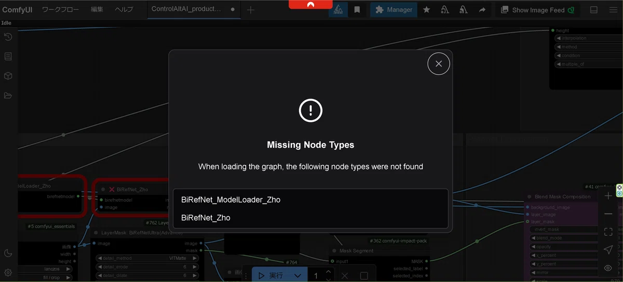Change the method selector top right

[x=588, y=47]
